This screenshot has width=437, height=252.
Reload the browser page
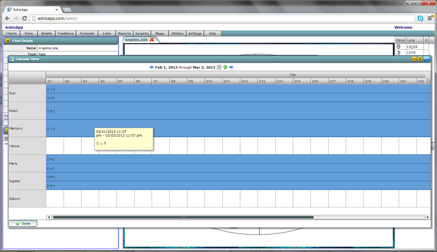pyautogui.click(x=24, y=18)
